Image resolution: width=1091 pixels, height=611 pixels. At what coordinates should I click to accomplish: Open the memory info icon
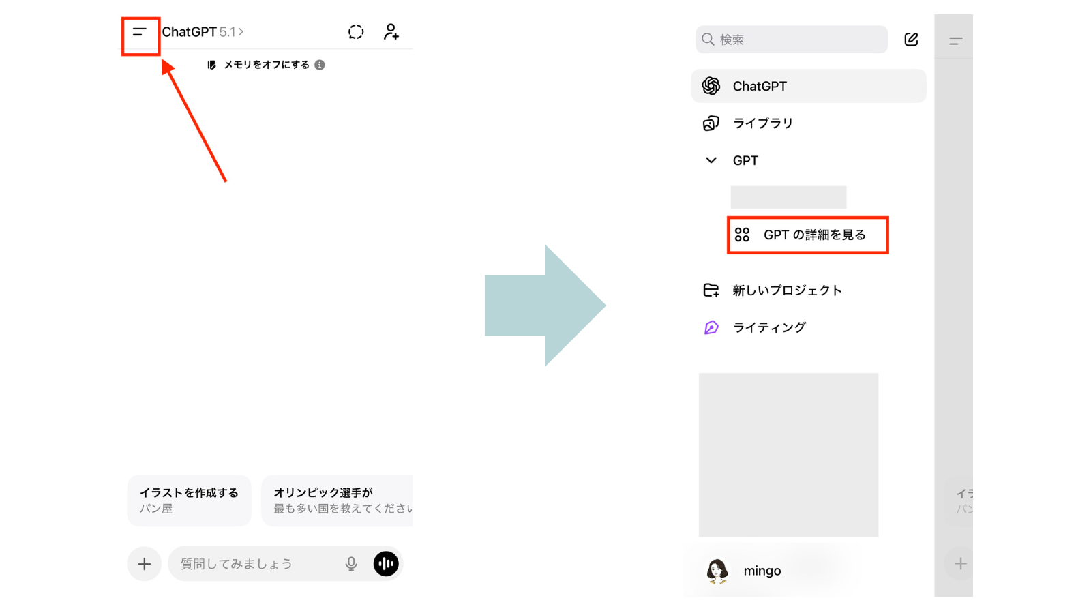click(x=320, y=65)
